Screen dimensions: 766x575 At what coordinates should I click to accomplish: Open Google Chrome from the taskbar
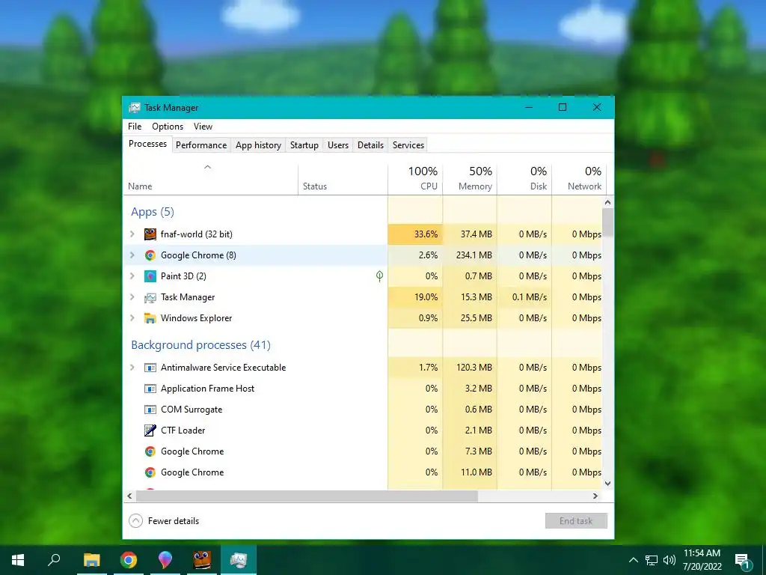point(128,560)
